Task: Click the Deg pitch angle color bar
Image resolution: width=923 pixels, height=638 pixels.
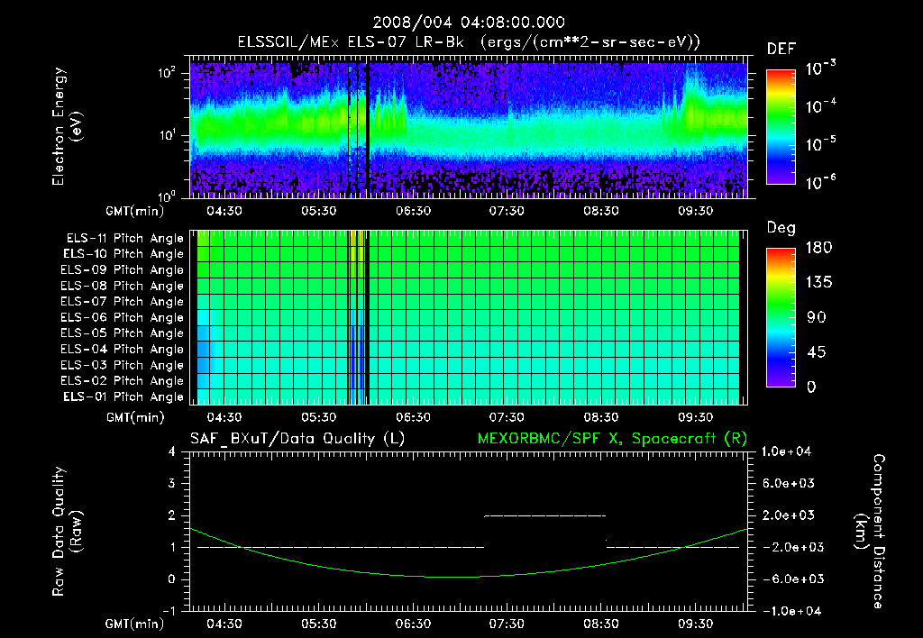Action: [x=781, y=317]
